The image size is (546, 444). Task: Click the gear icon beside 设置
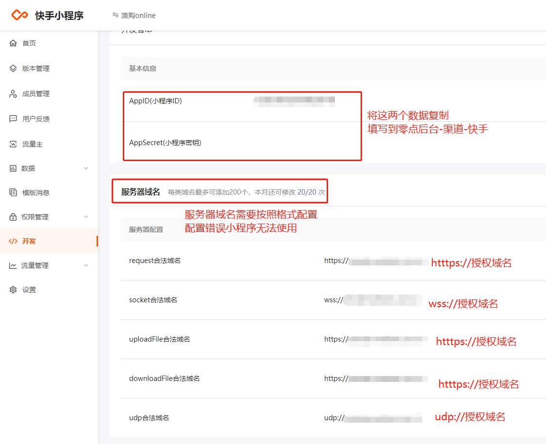tap(13, 290)
